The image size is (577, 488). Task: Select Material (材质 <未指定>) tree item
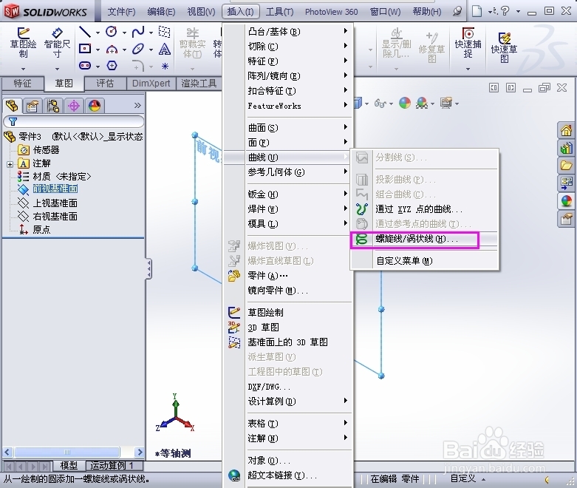61,177
